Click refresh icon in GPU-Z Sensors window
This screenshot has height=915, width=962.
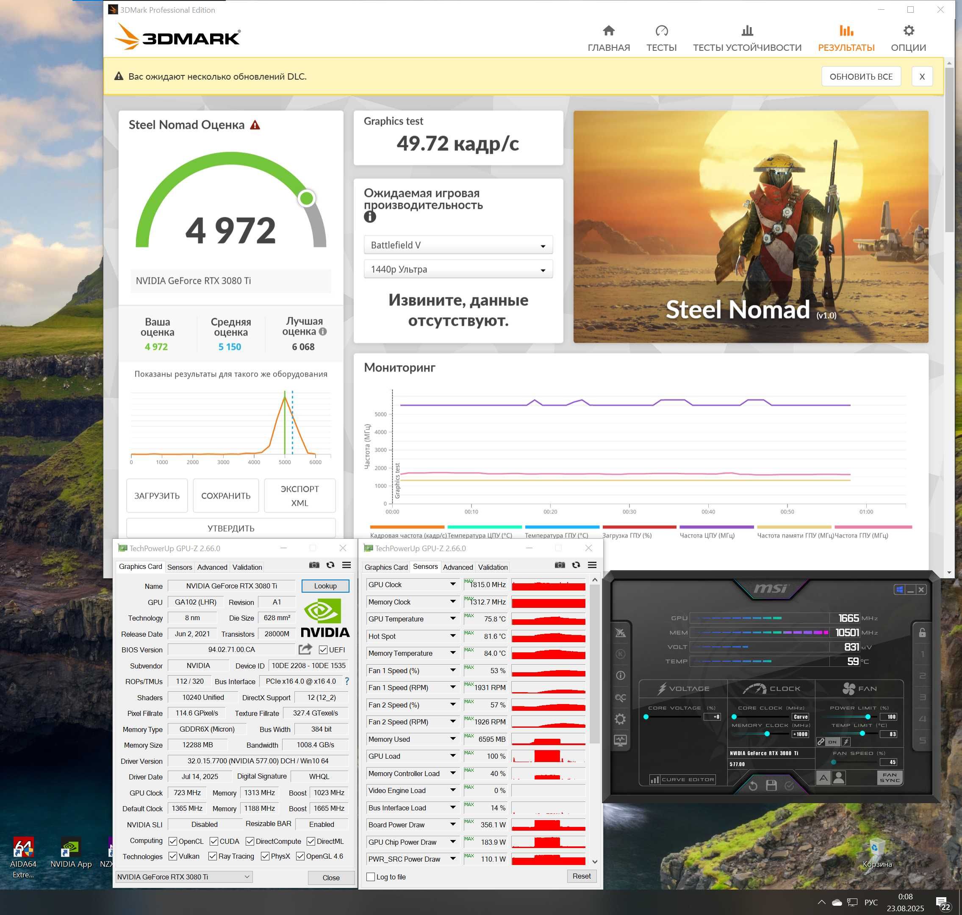(x=576, y=565)
